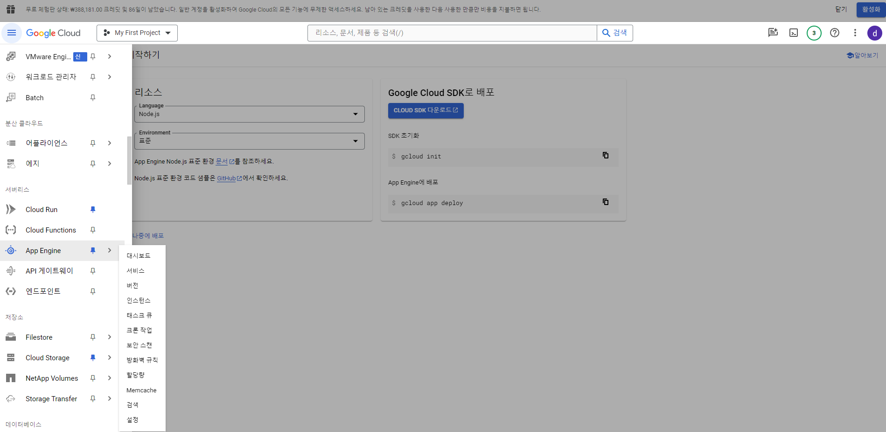The width and height of the screenshot is (886, 432).
Task: Open the Gemini chat assistant icon
Action: tap(773, 33)
